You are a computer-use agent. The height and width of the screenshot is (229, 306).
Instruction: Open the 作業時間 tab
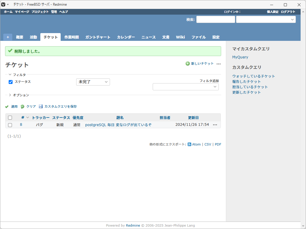pyautogui.click(x=72, y=37)
